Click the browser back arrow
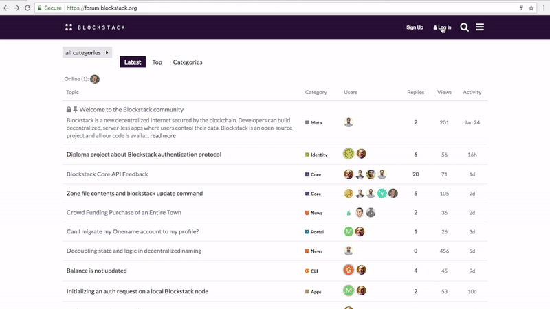The height and width of the screenshot is (309, 550). (x=6, y=8)
